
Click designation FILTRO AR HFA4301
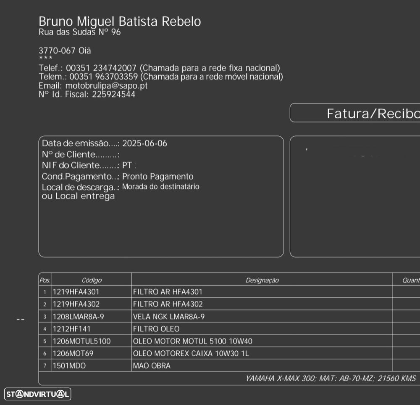point(168,292)
